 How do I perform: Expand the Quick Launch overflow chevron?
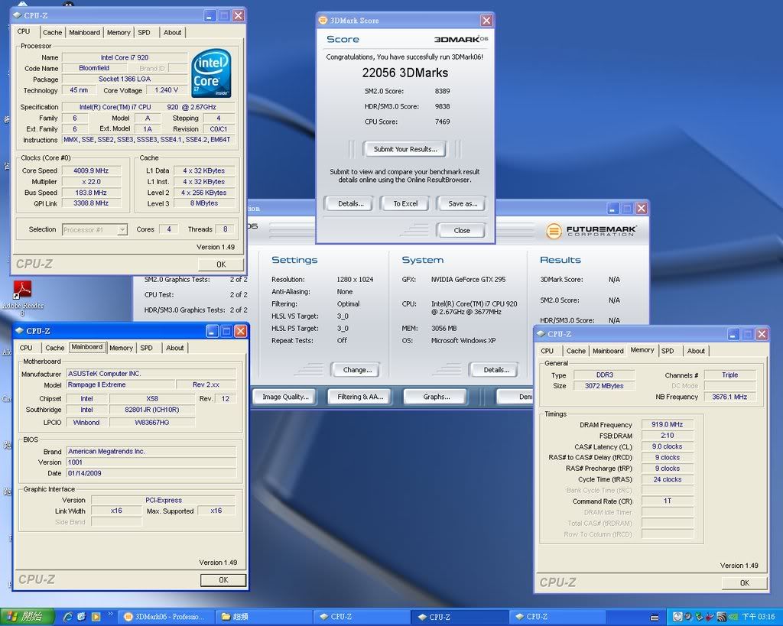click(x=110, y=614)
